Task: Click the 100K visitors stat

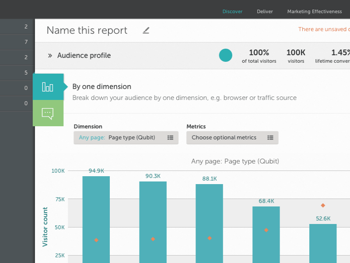Action: tap(296, 56)
